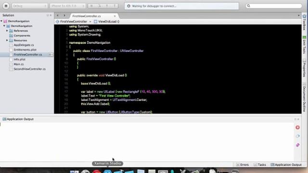308x173 pixels.
Task: Open the iPhone simulator target dropdown
Action: click(x=68, y=6)
